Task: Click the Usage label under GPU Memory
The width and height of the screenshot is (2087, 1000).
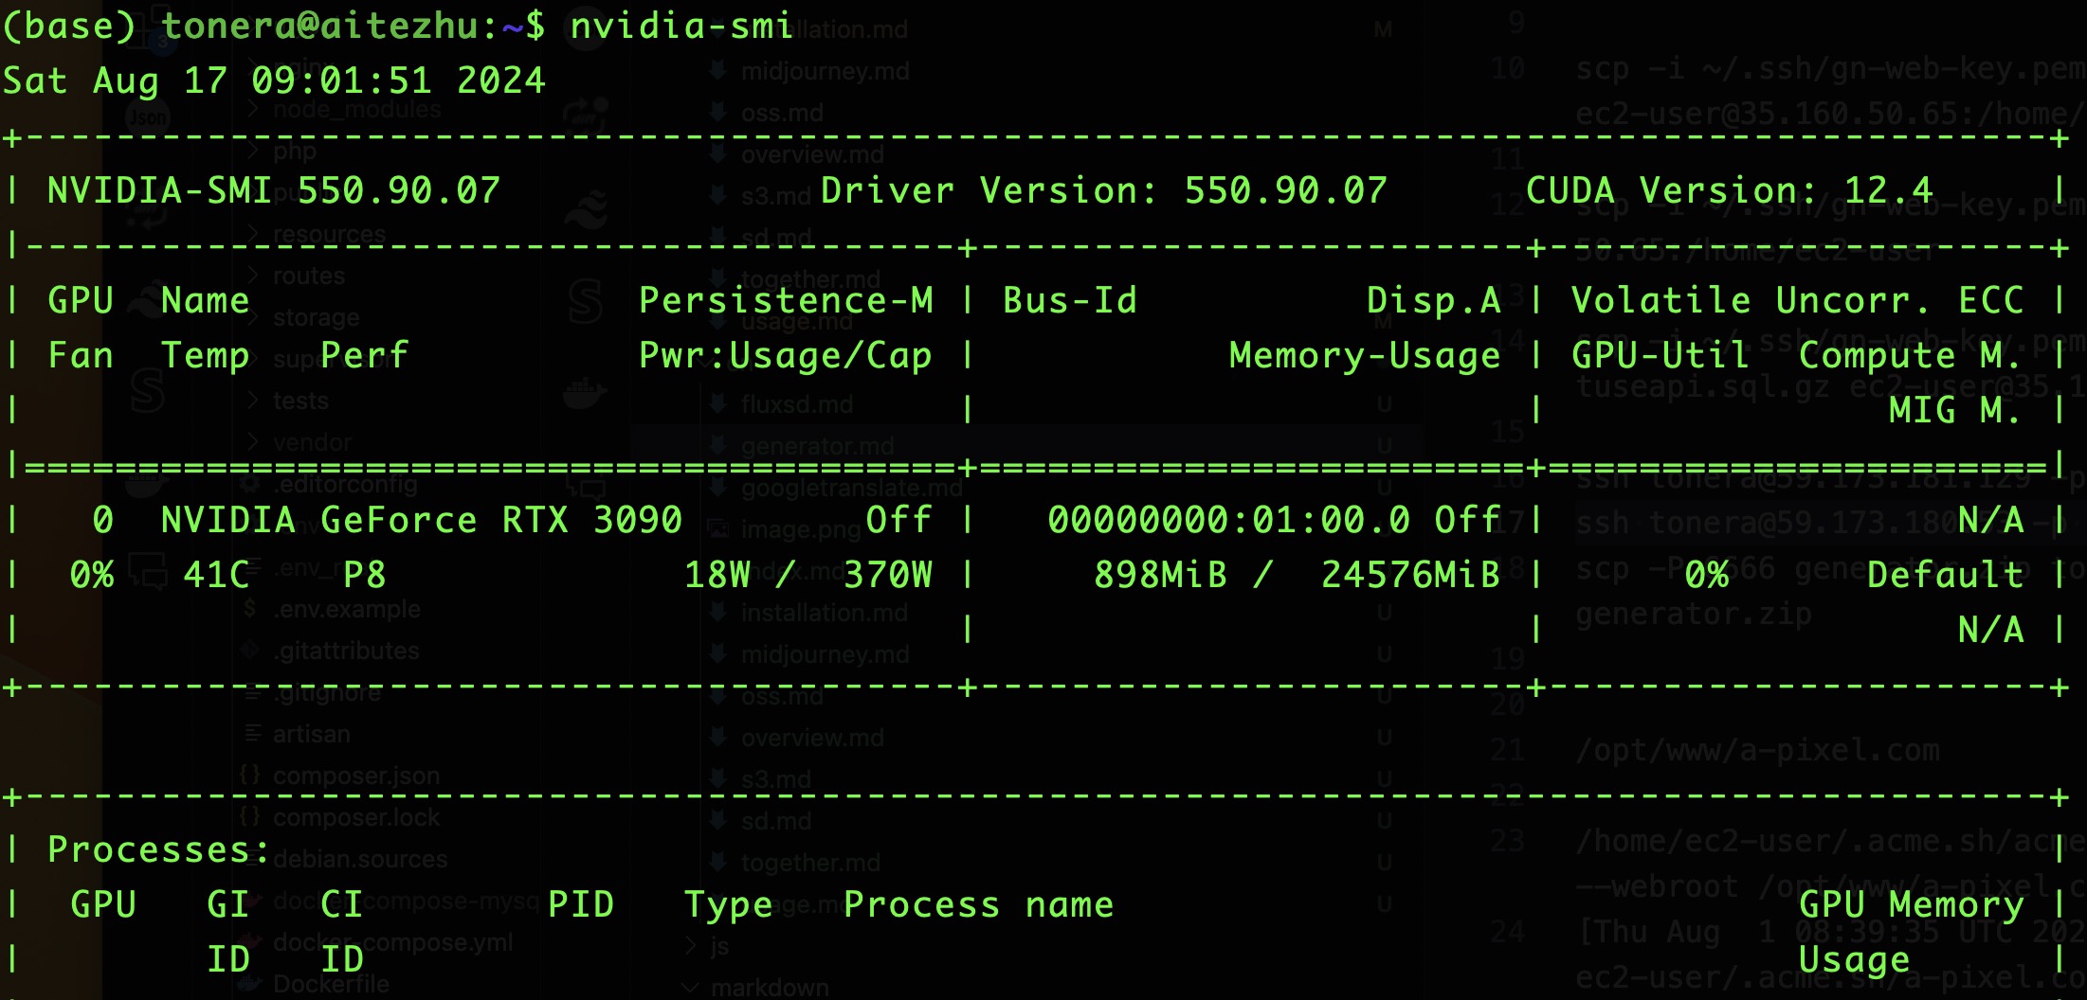Action: (1855, 961)
